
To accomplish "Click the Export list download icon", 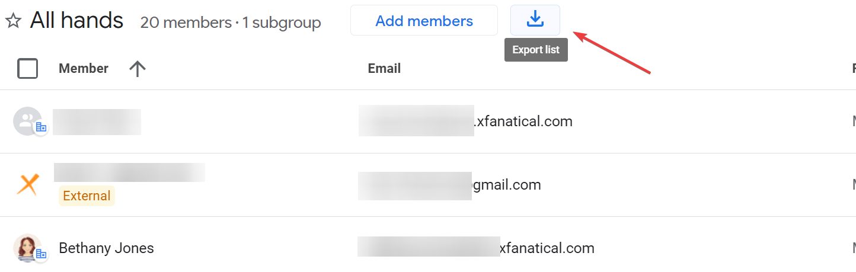I will (x=535, y=20).
